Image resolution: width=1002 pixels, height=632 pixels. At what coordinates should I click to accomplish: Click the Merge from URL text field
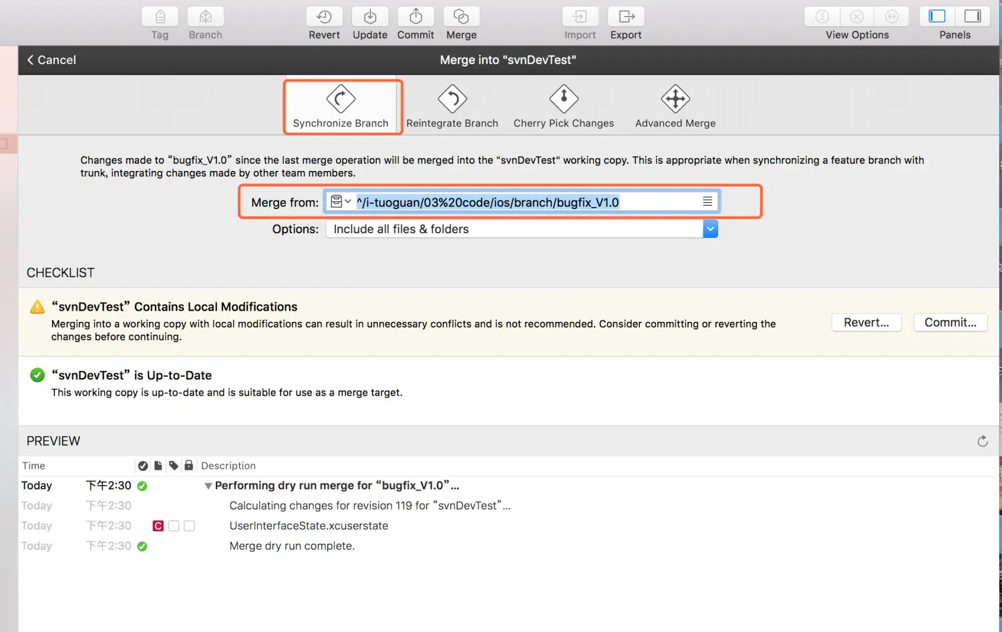[x=521, y=202]
